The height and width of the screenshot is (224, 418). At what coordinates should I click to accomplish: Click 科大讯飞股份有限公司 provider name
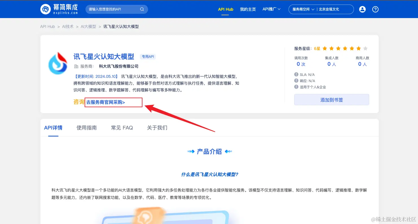(x=119, y=66)
